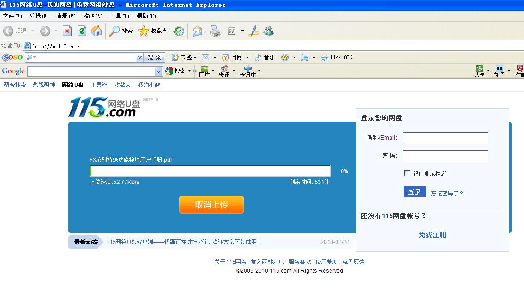Stop page loading with the red X icon

[x=67, y=31]
